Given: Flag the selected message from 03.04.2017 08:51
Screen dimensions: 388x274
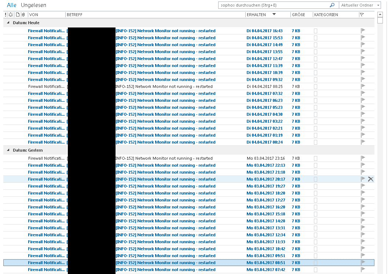Looking at the screenshot, I should [363, 262].
